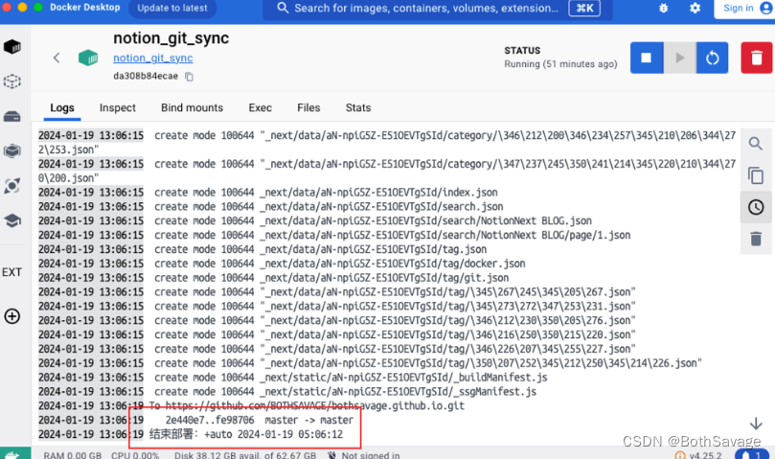Switch to the Stats tab
The width and height of the screenshot is (775, 459).
pos(358,108)
